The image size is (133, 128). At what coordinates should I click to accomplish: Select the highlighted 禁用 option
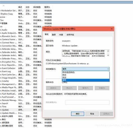(86, 80)
